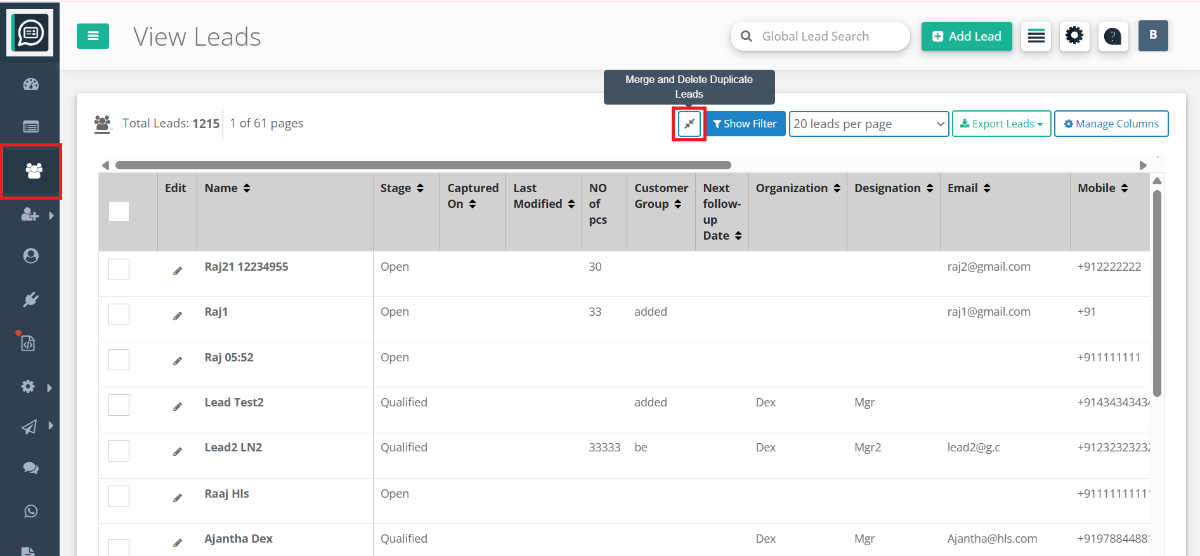
Task: Sort the table by the Stage column
Action: click(402, 188)
